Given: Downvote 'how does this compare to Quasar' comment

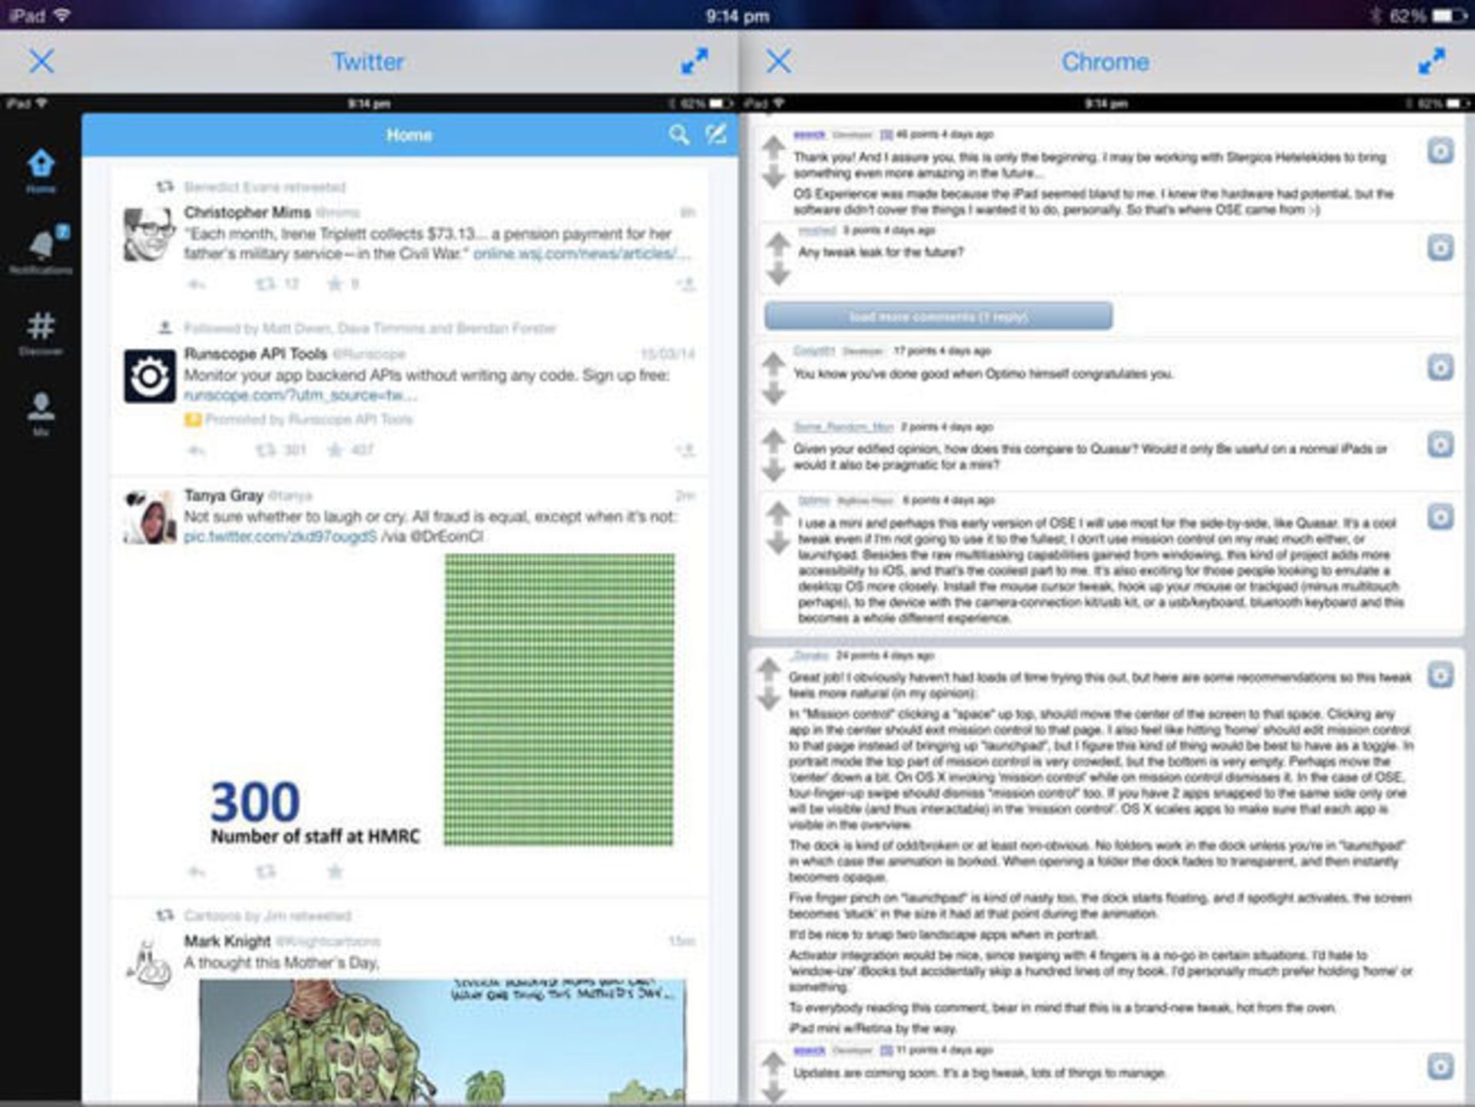Looking at the screenshot, I should (774, 470).
